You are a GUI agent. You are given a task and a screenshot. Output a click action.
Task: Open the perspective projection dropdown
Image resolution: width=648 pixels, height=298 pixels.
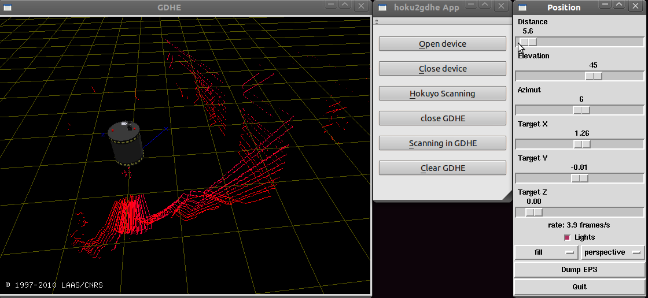(x=613, y=252)
